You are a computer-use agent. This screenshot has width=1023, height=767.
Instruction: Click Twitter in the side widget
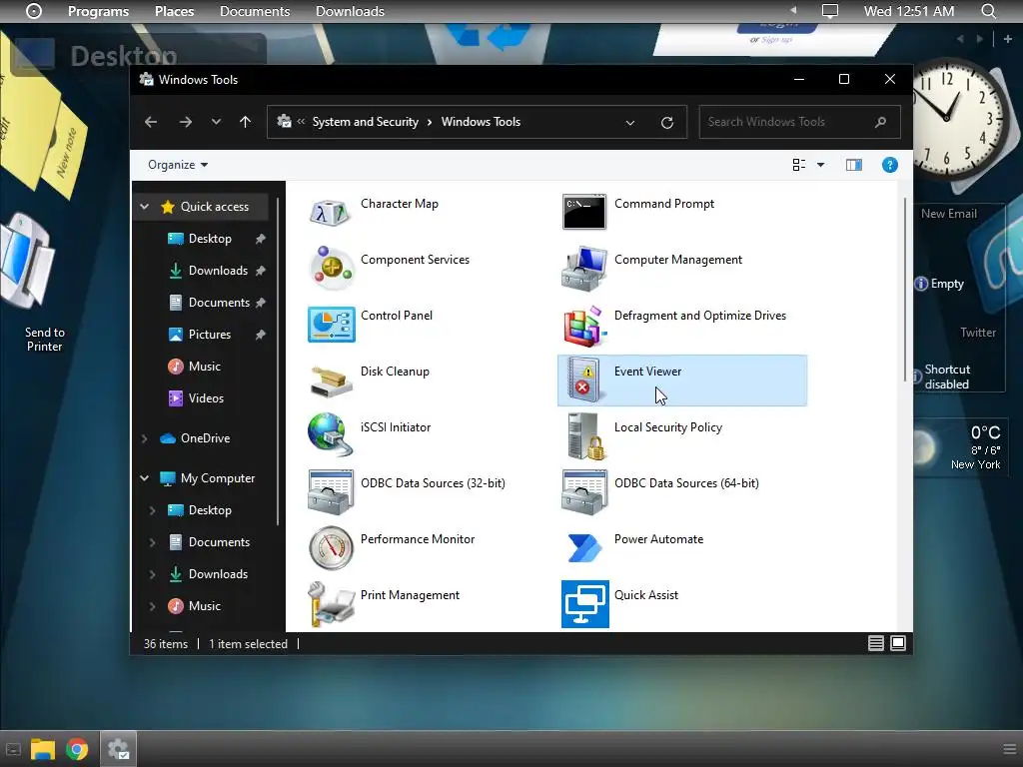pos(977,333)
